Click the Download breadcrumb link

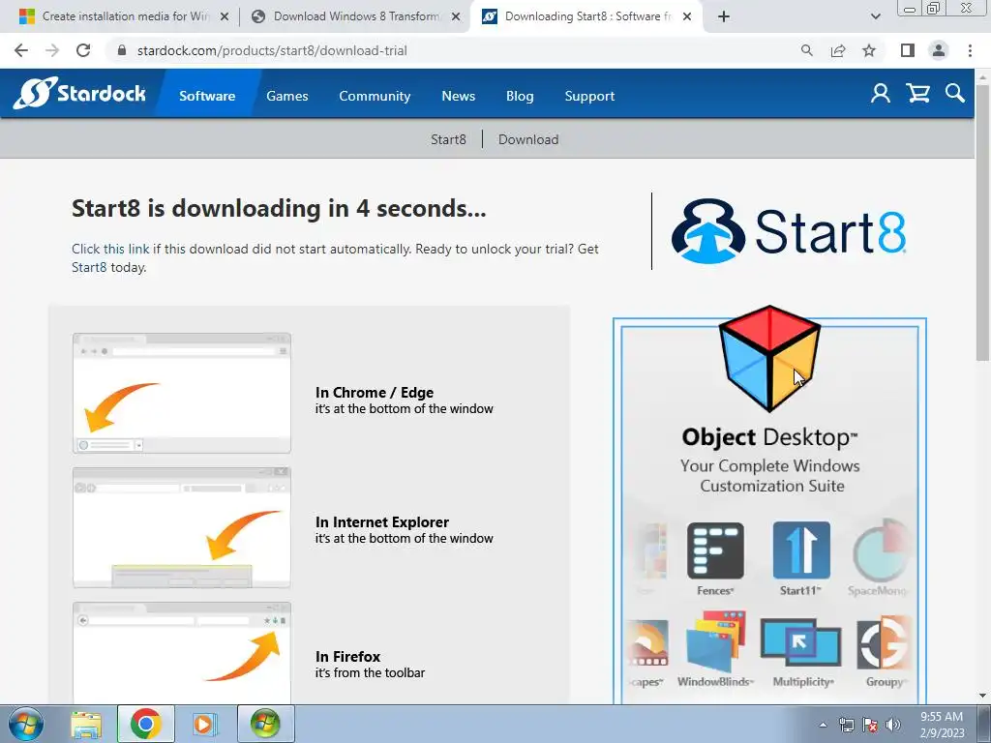(528, 139)
